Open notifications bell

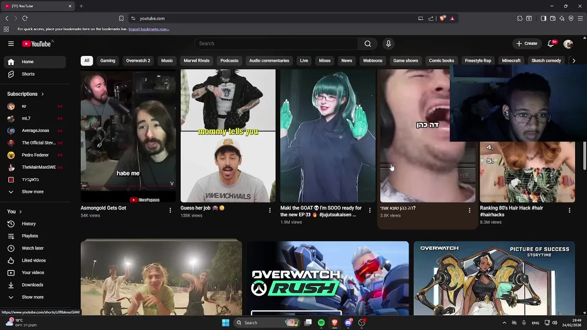[551, 44]
